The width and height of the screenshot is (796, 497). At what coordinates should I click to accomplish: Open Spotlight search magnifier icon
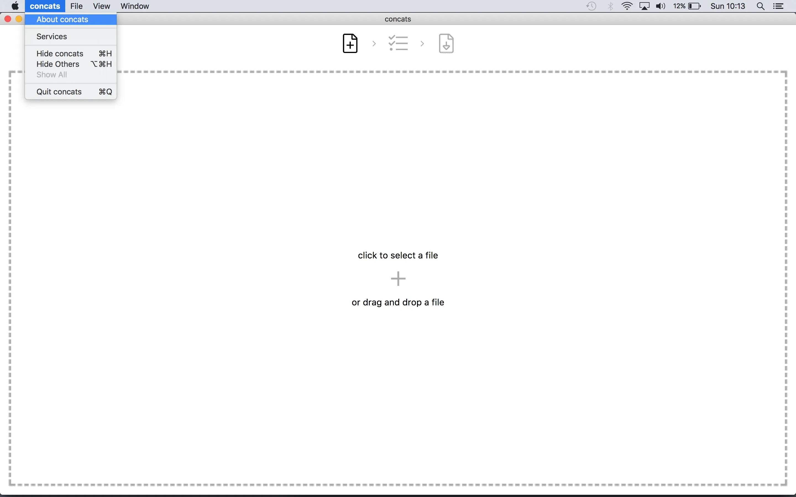760,6
